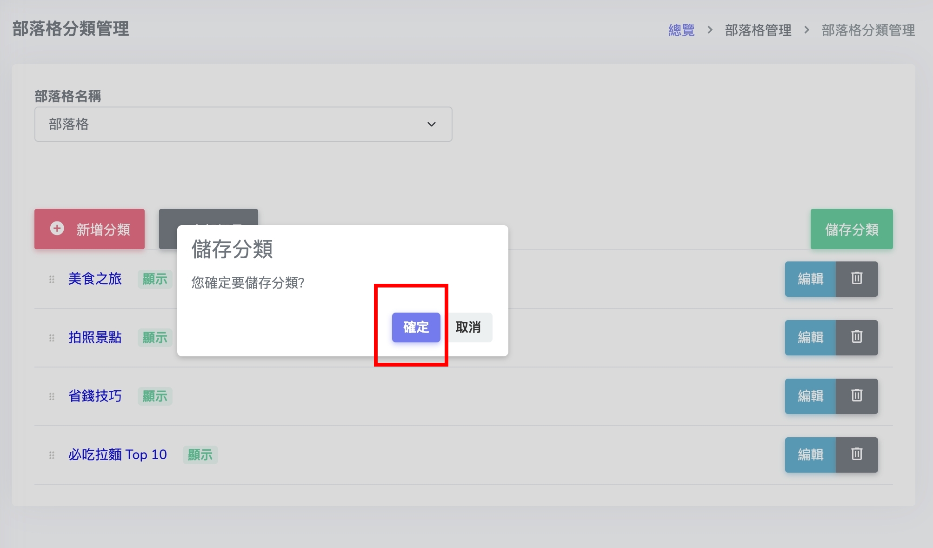Open the 部落格名稱 dropdown
933x548 pixels.
[243, 124]
